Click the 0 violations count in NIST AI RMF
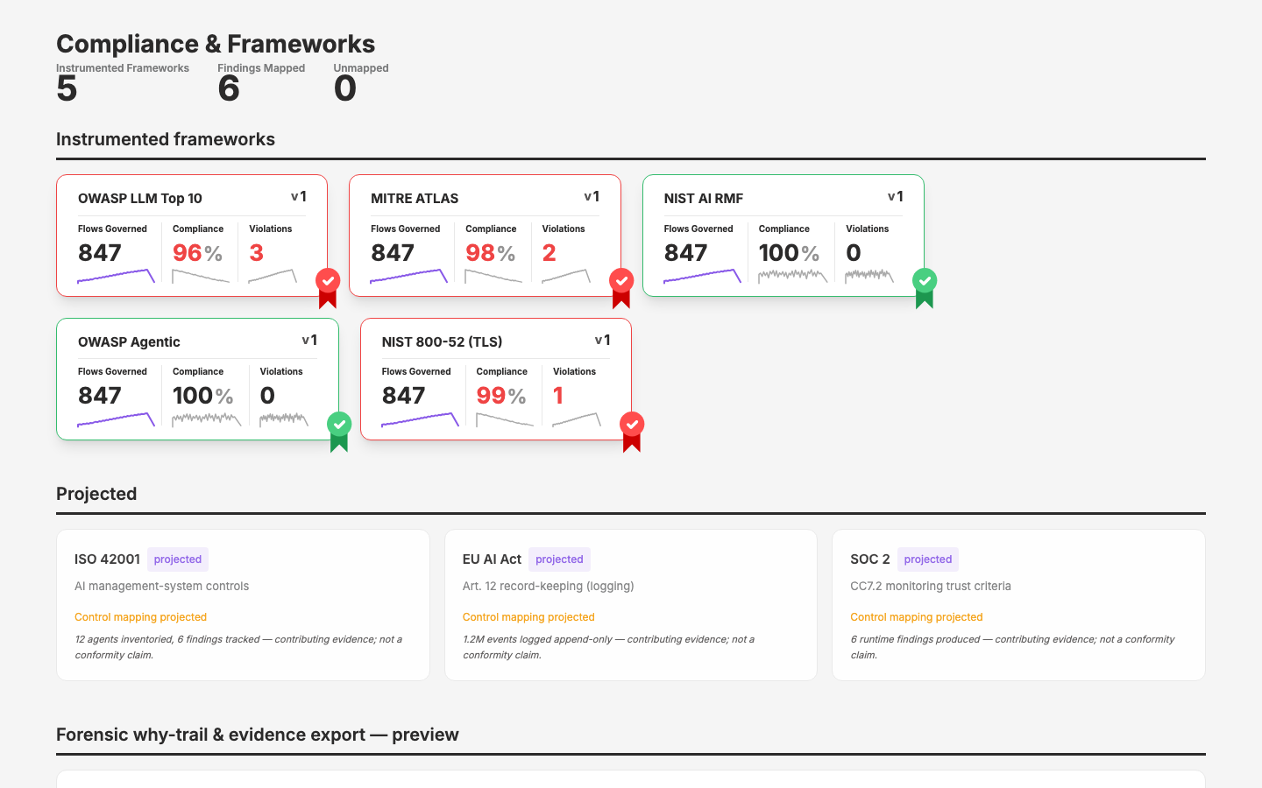 tap(854, 253)
